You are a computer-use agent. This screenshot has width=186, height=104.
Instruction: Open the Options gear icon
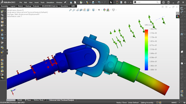[125, 2]
